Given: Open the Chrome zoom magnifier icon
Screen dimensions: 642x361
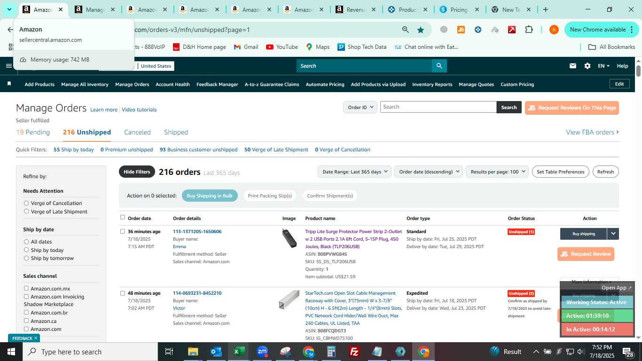Looking at the screenshot, I should [x=405, y=30].
